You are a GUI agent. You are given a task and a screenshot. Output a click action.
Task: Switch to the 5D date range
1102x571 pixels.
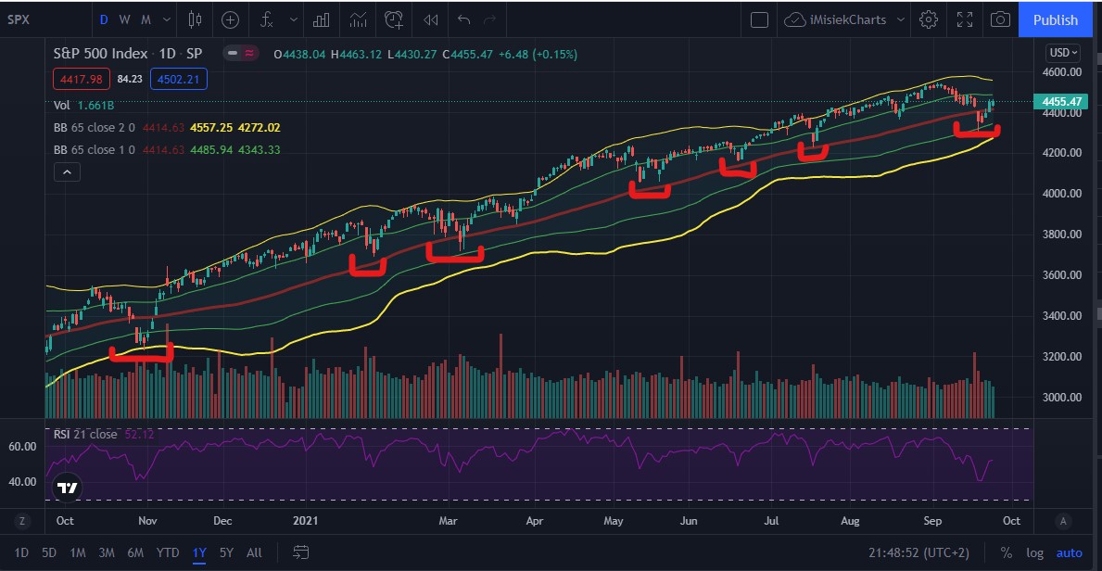48,552
